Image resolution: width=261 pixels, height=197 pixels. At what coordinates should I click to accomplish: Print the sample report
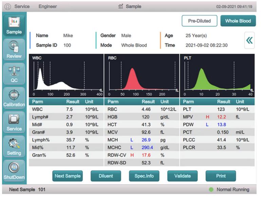221,176
